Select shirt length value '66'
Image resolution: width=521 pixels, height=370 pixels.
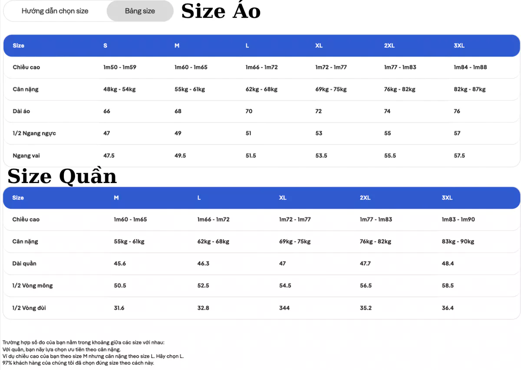pyautogui.click(x=107, y=111)
